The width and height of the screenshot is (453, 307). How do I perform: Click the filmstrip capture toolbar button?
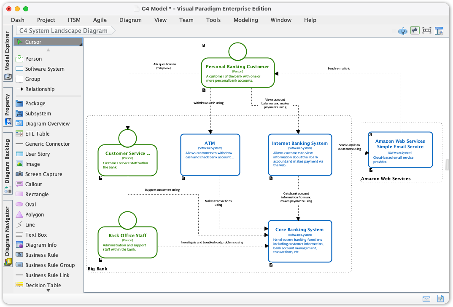pos(426,30)
